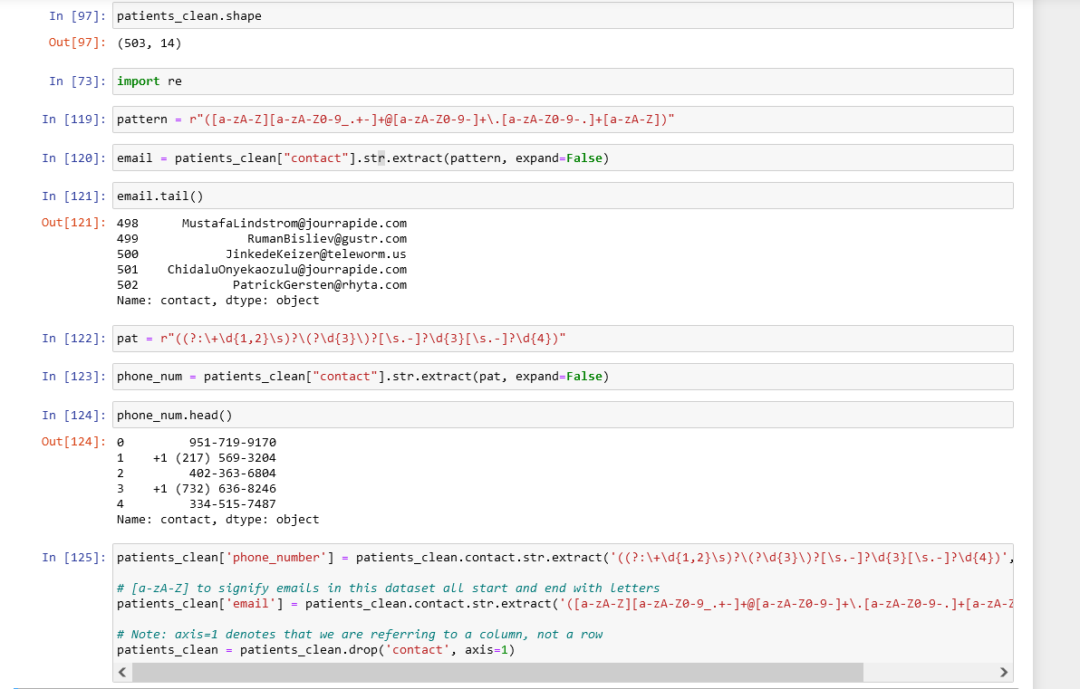Click the left arrow of the horizontal scrollbar

coord(122,672)
